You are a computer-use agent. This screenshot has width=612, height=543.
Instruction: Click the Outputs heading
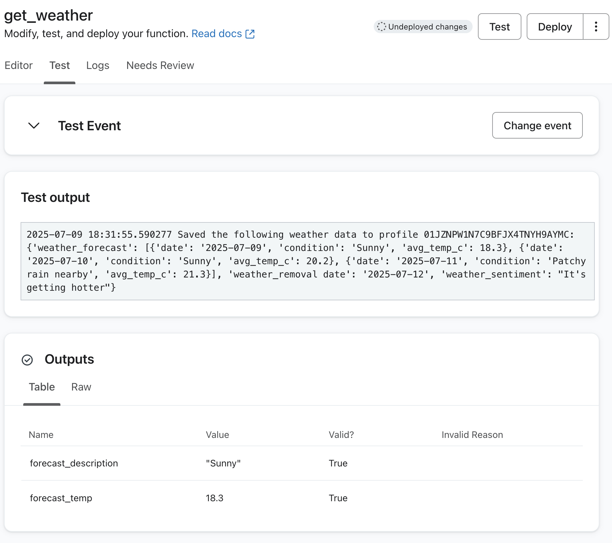point(69,359)
